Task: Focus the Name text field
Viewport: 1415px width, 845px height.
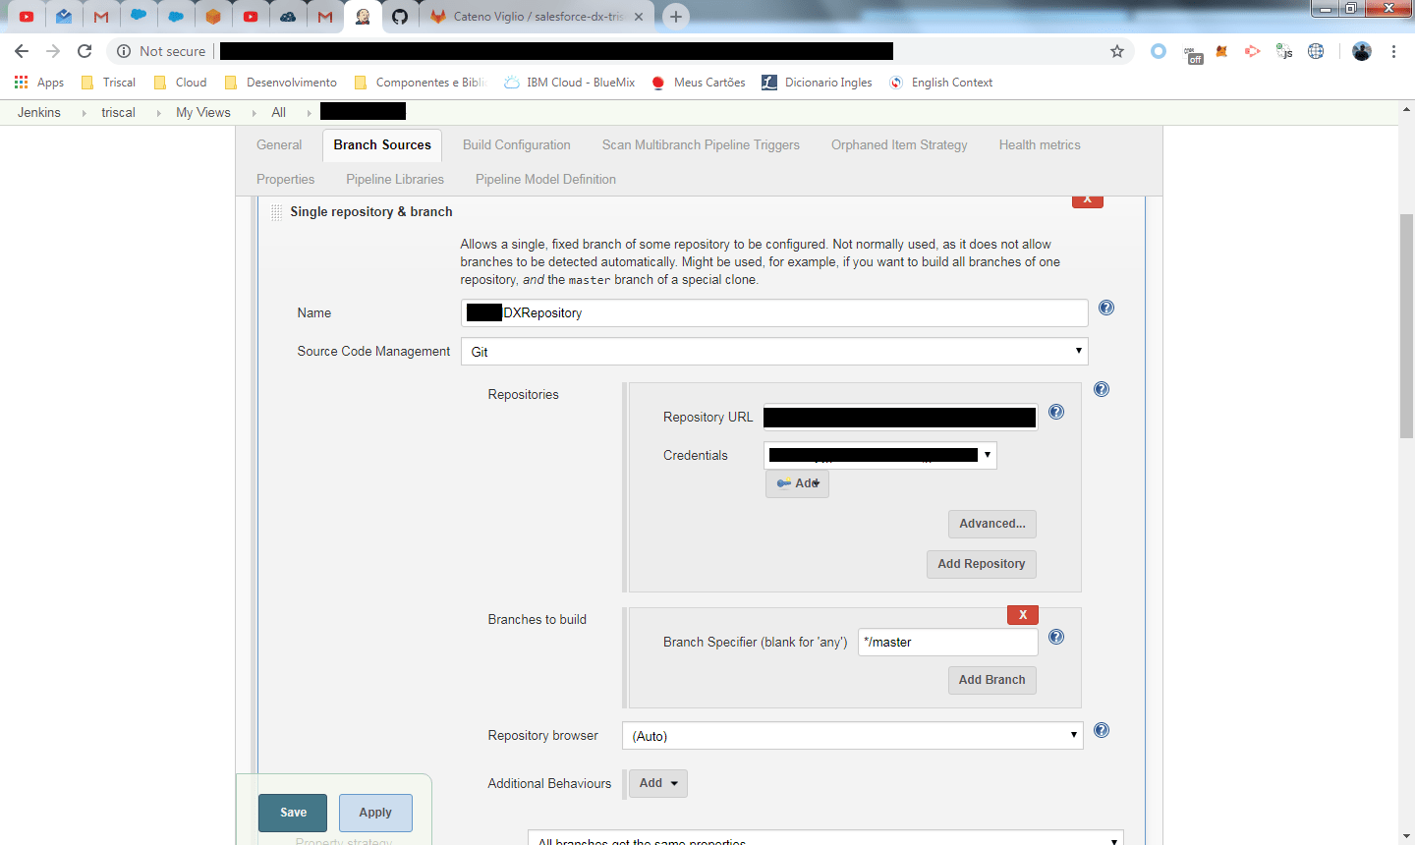Action: click(774, 312)
